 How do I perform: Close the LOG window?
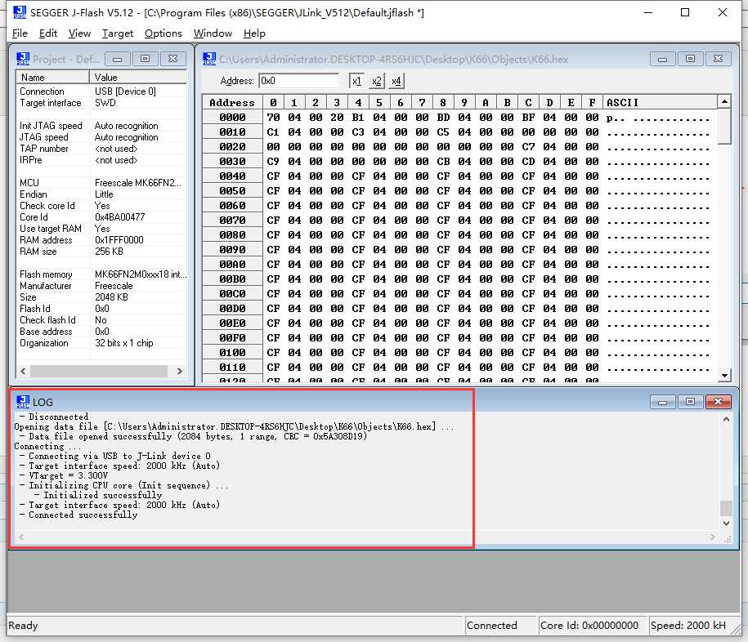(x=719, y=402)
